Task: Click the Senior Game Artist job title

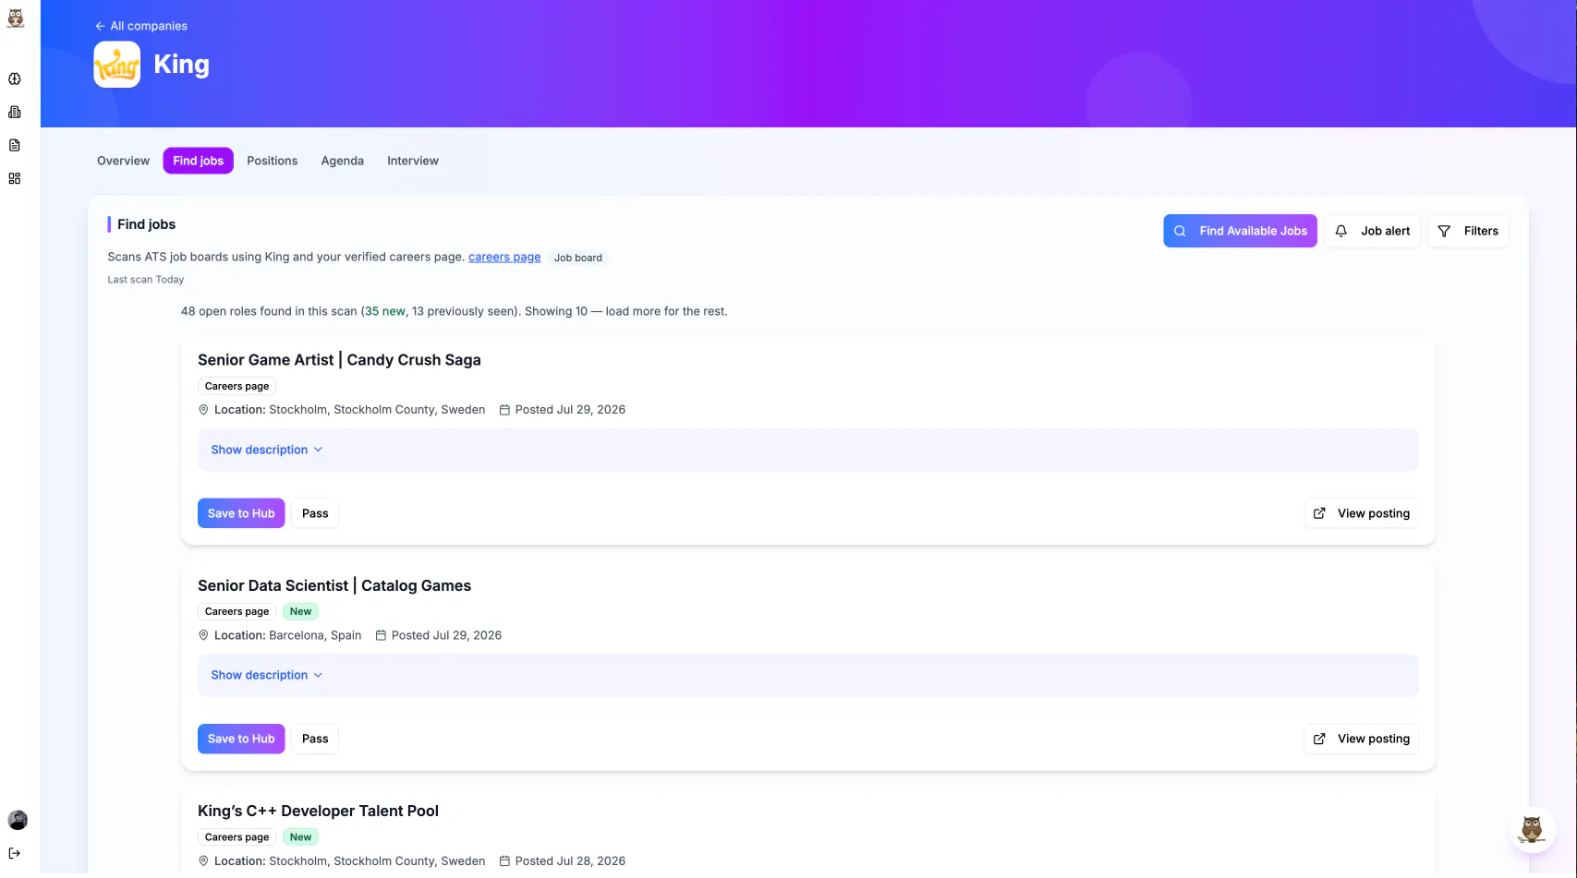Action: pyautogui.click(x=339, y=360)
